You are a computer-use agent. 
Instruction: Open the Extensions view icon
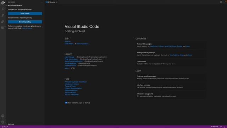coord(3,27)
